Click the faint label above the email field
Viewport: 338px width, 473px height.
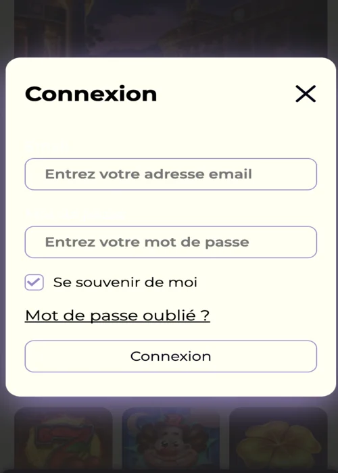point(46,147)
